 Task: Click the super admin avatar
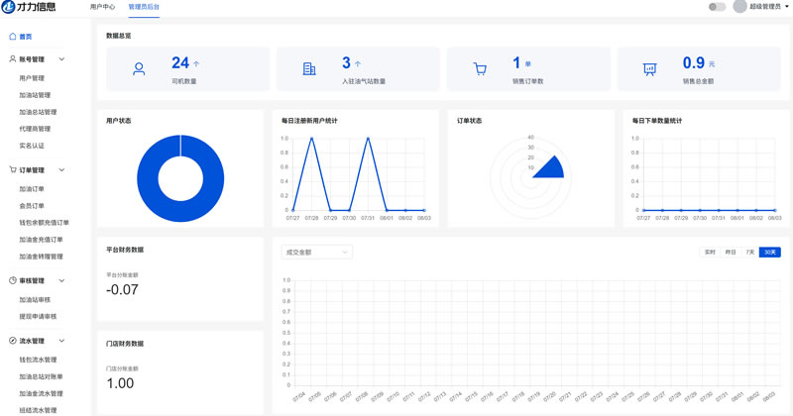pos(739,7)
